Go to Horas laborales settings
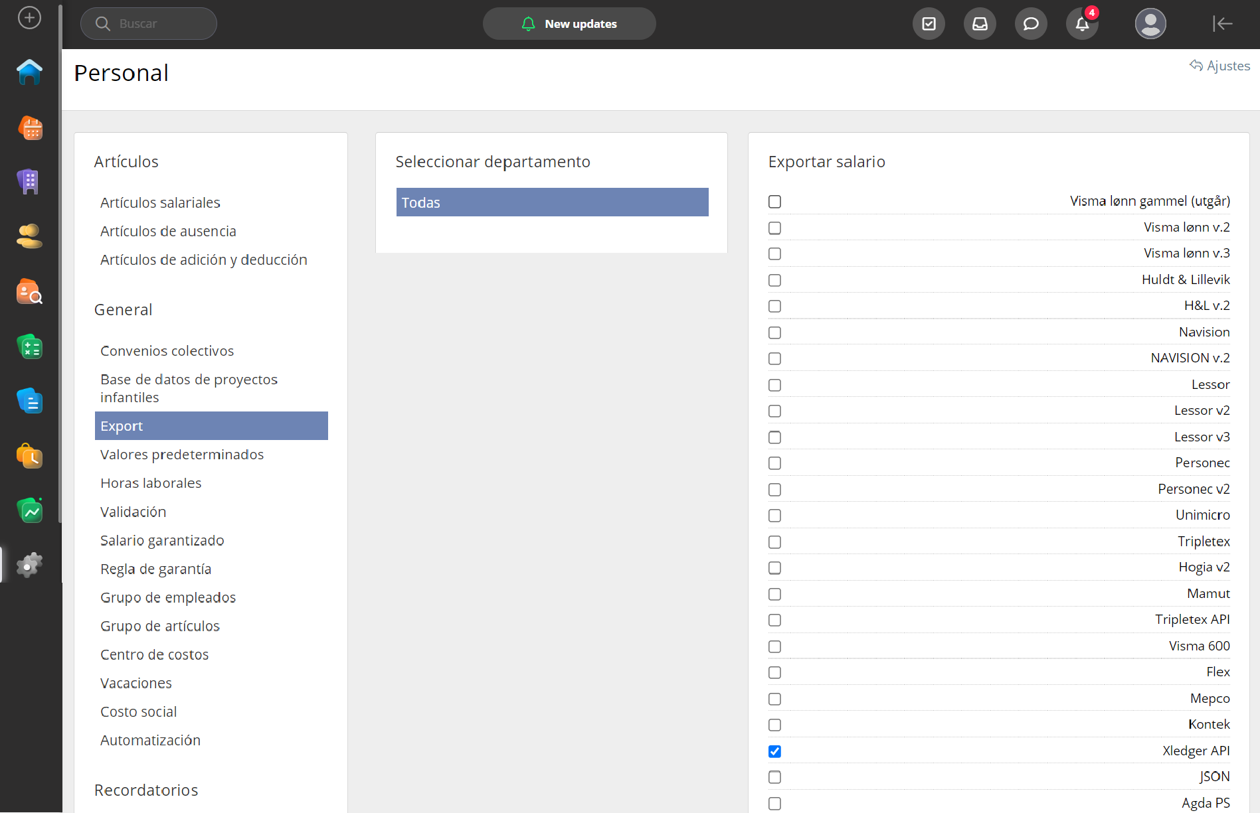Screen dimensions: 1260x813 pos(151,483)
